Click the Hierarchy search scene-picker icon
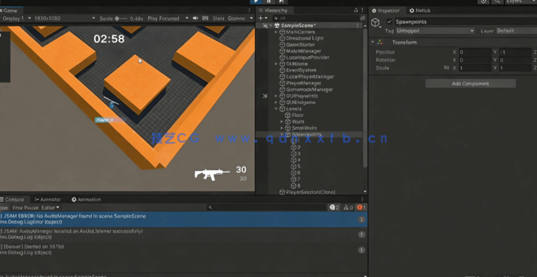 363,18
